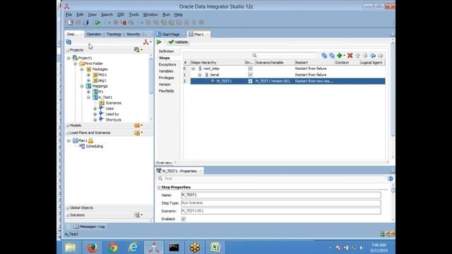Open the ODI connection menu icon

coord(147,42)
